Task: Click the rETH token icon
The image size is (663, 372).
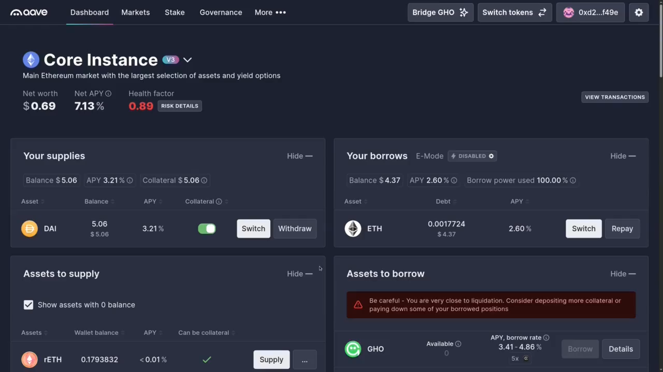Action: 29,359
